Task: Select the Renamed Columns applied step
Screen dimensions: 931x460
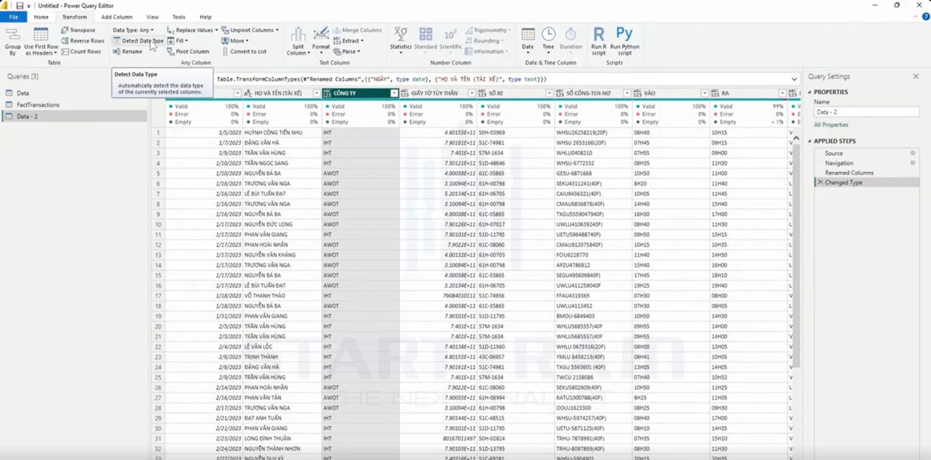Action: point(849,173)
